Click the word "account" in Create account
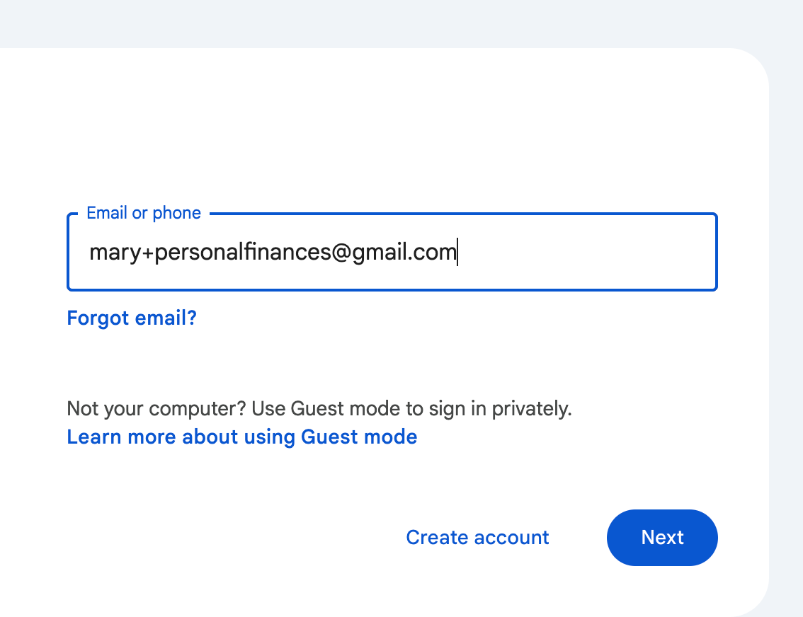 [512, 538]
